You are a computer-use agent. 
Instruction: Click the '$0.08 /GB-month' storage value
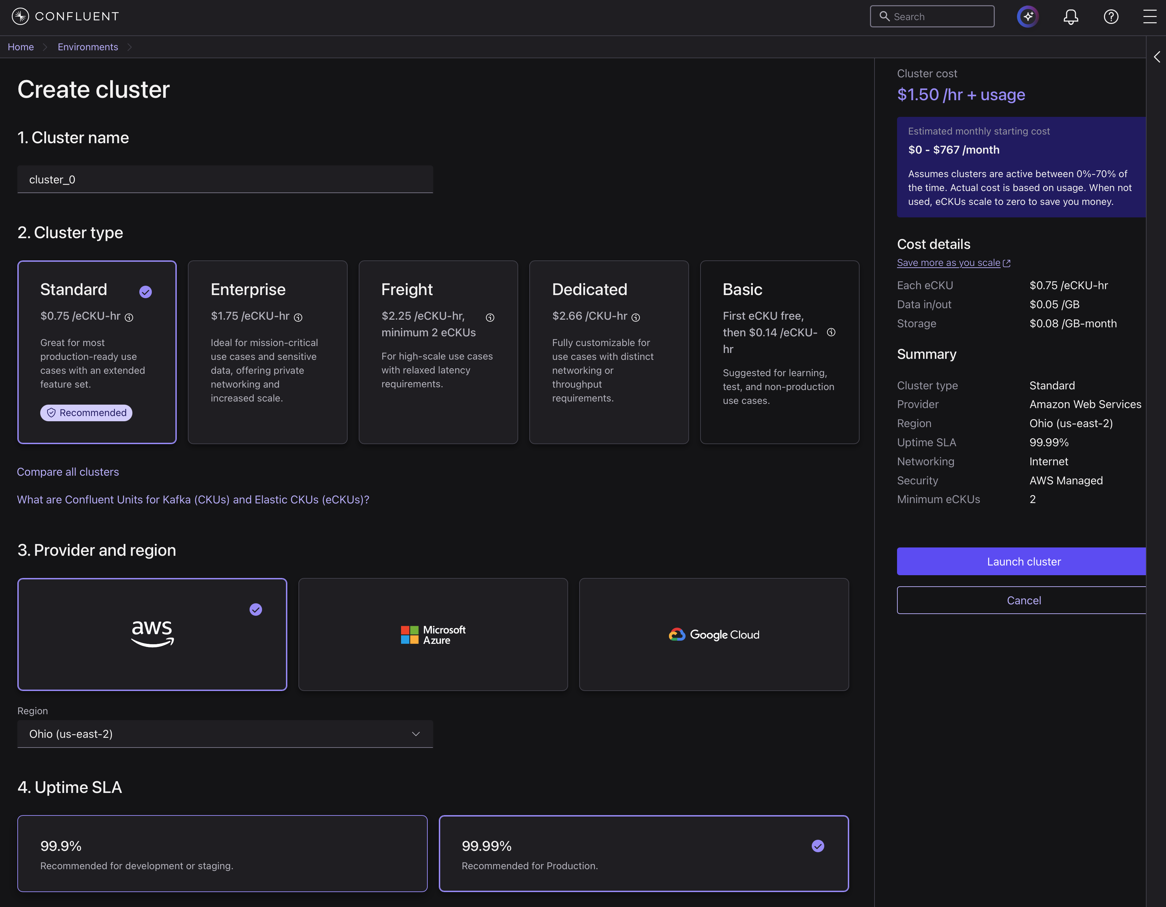[1073, 324]
